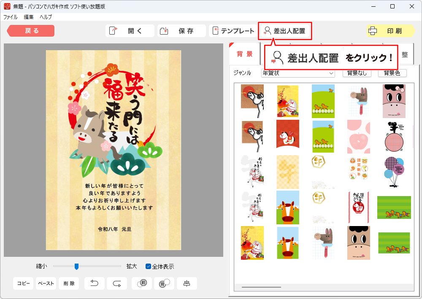Open the ヘルプ menu

pyautogui.click(x=46, y=17)
